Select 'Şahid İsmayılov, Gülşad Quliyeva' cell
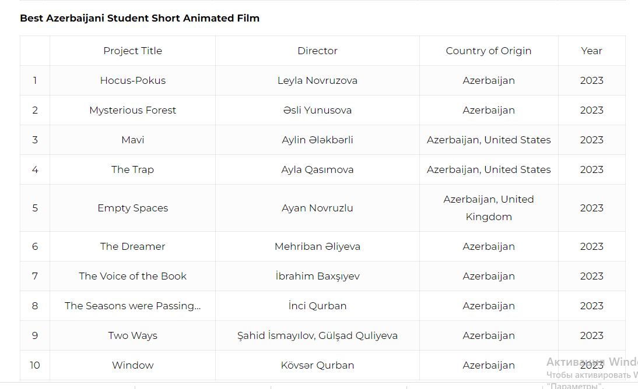This screenshot has height=389, width=638. 317,335
